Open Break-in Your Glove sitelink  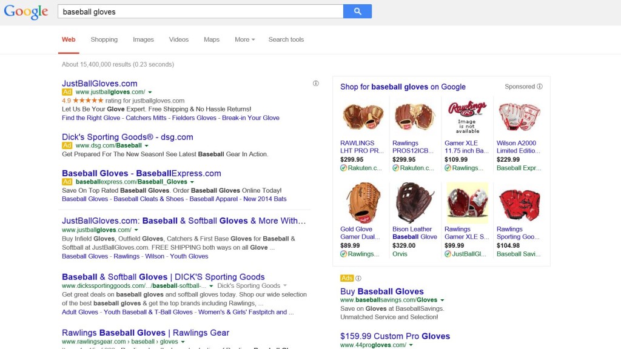250,118
